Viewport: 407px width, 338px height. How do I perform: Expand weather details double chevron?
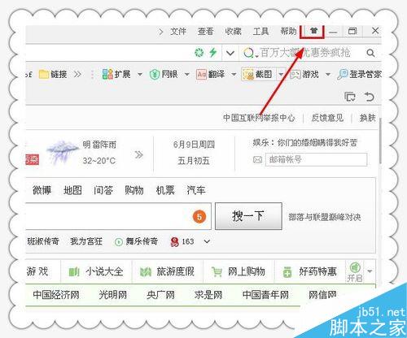(139, 155)
